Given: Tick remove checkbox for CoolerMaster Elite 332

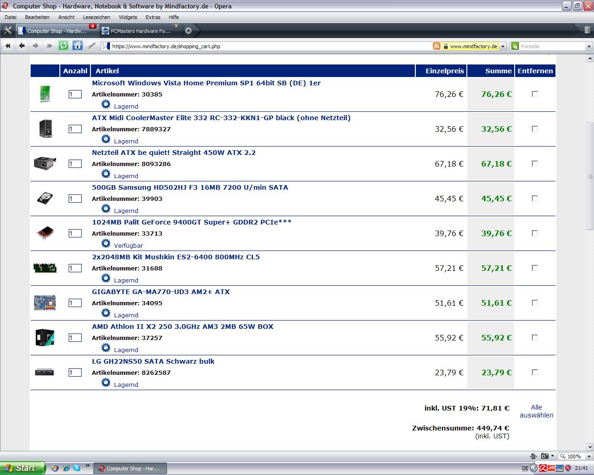Looking at the screenshot, I should [535, 128].
